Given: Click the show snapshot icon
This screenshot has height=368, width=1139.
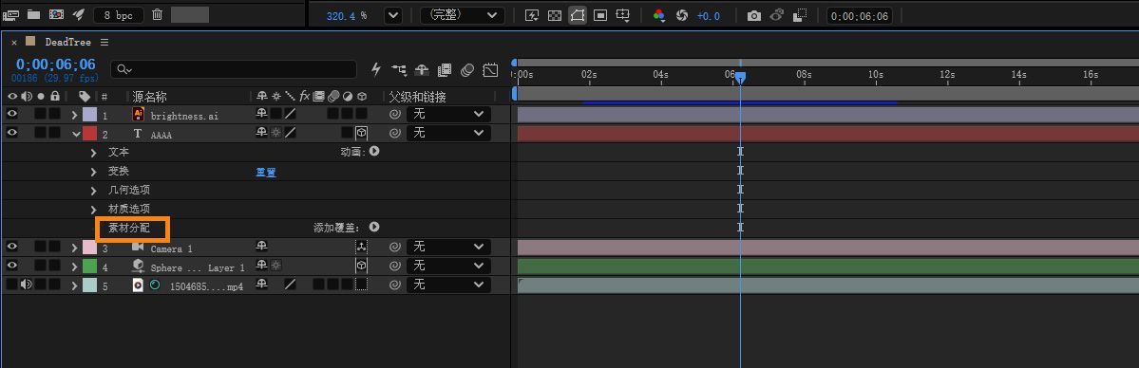Looking at the screenshot, I should (776, 15).
